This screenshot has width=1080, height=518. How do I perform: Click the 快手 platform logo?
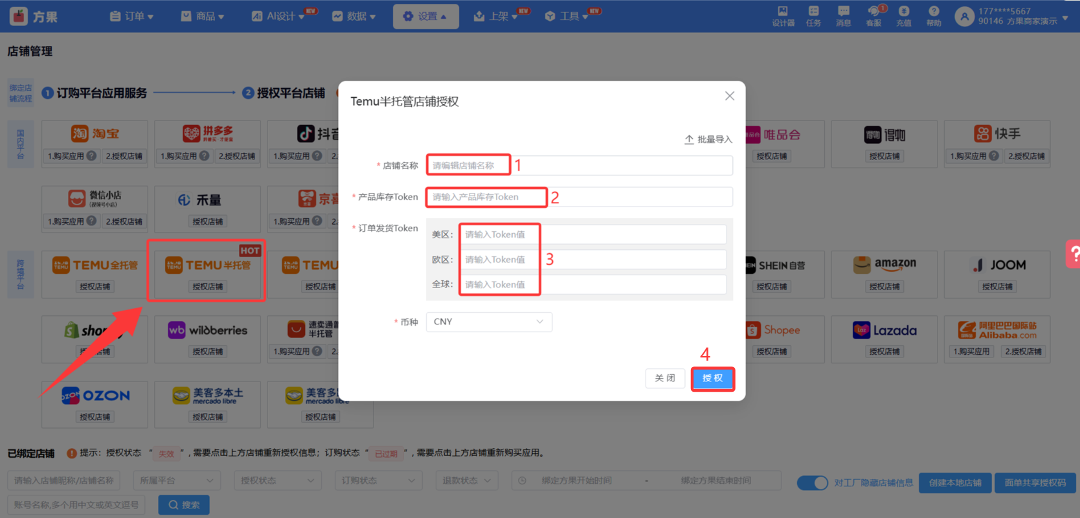[997, 133]
